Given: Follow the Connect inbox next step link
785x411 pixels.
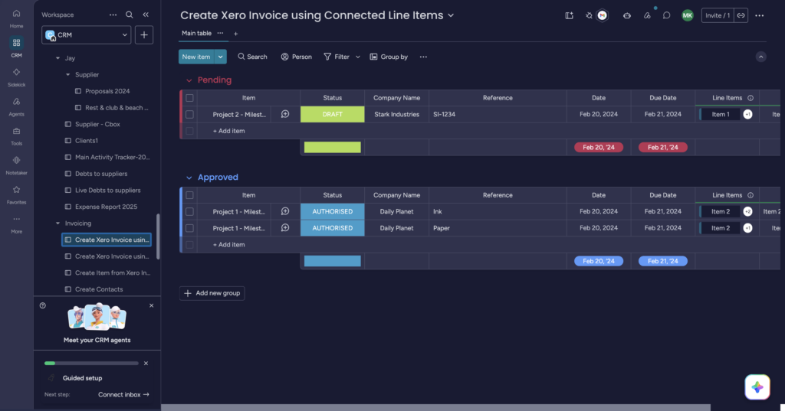Looking at the screenshot, I should (x=123, y=394).
